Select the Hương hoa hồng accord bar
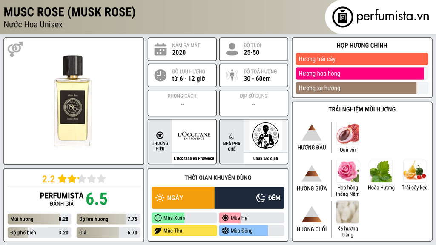The image size is (436, 245). coord(362,73)
